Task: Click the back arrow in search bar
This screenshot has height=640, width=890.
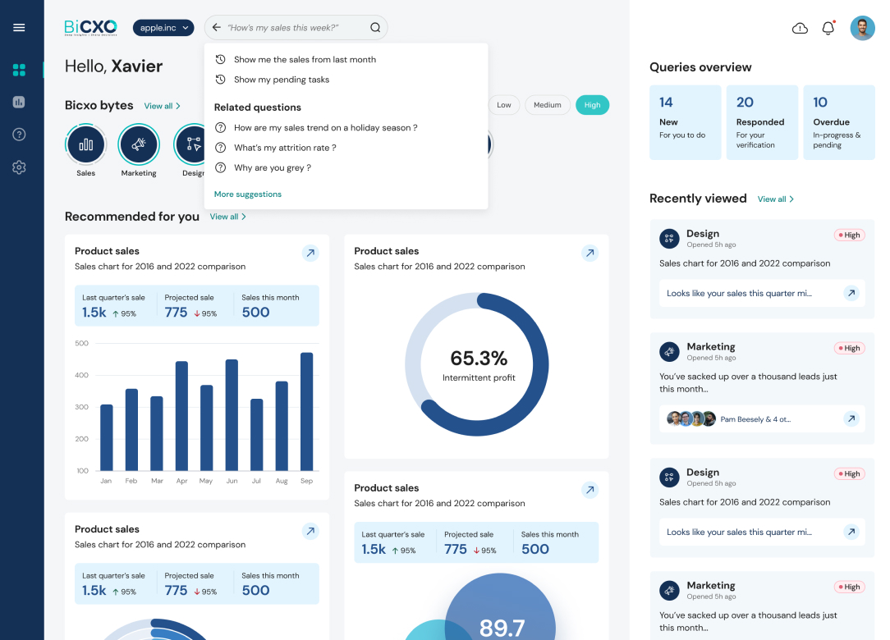Action: [216, 27]
